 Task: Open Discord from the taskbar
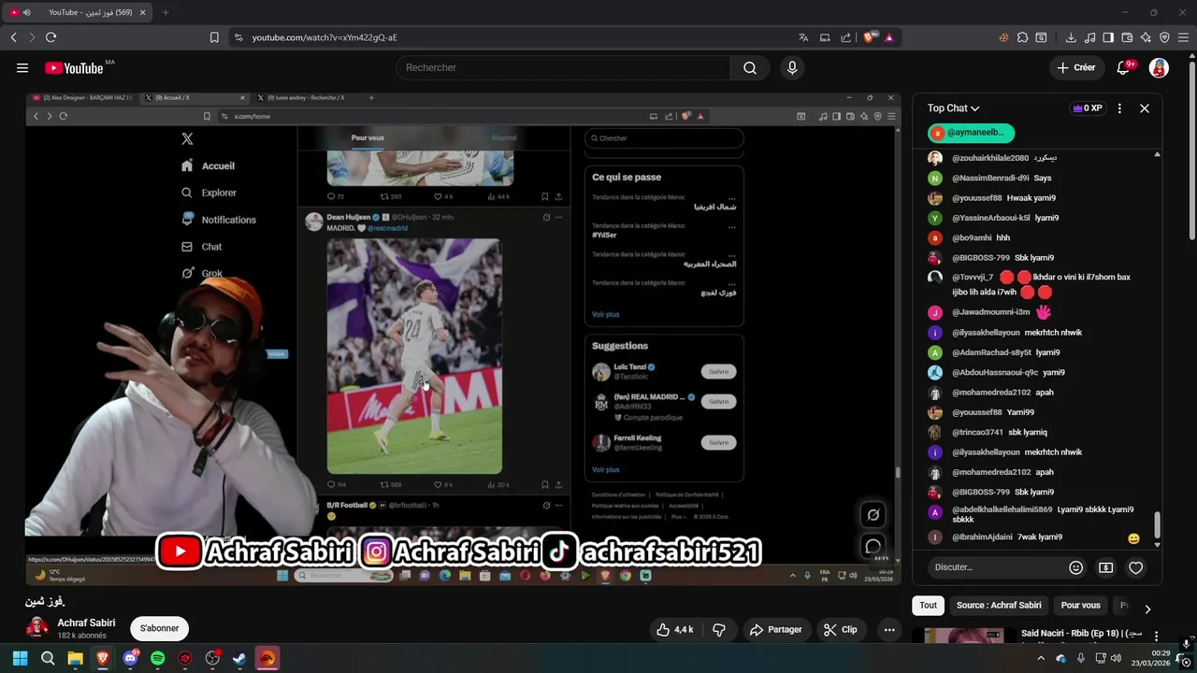[130, 658]
